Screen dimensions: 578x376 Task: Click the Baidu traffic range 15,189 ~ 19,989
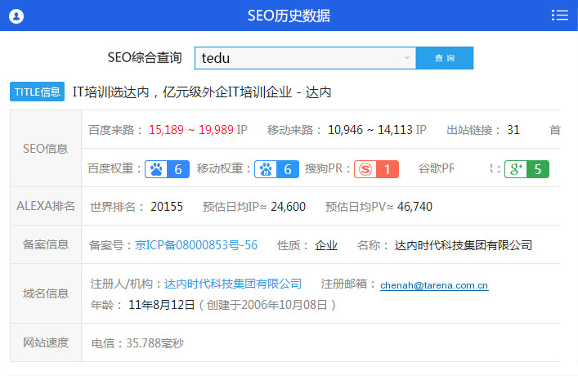[191, 130]
